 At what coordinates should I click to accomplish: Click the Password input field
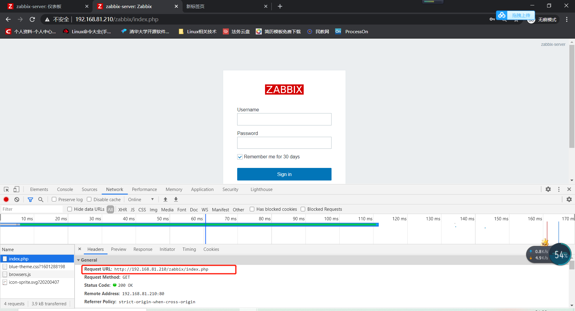284,143
